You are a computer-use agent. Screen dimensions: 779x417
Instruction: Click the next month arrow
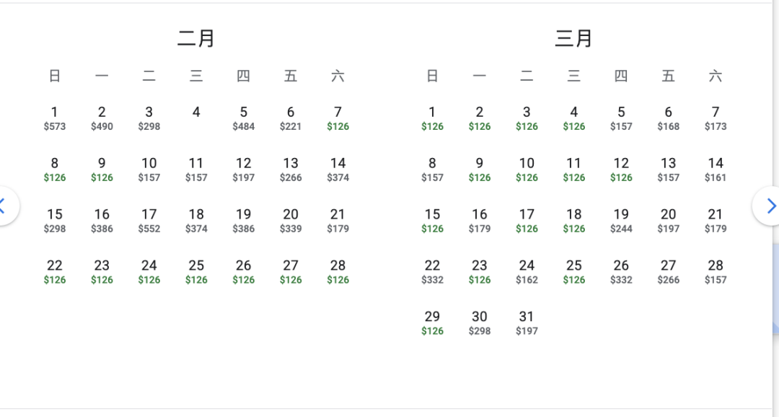(x=769, y=206)
